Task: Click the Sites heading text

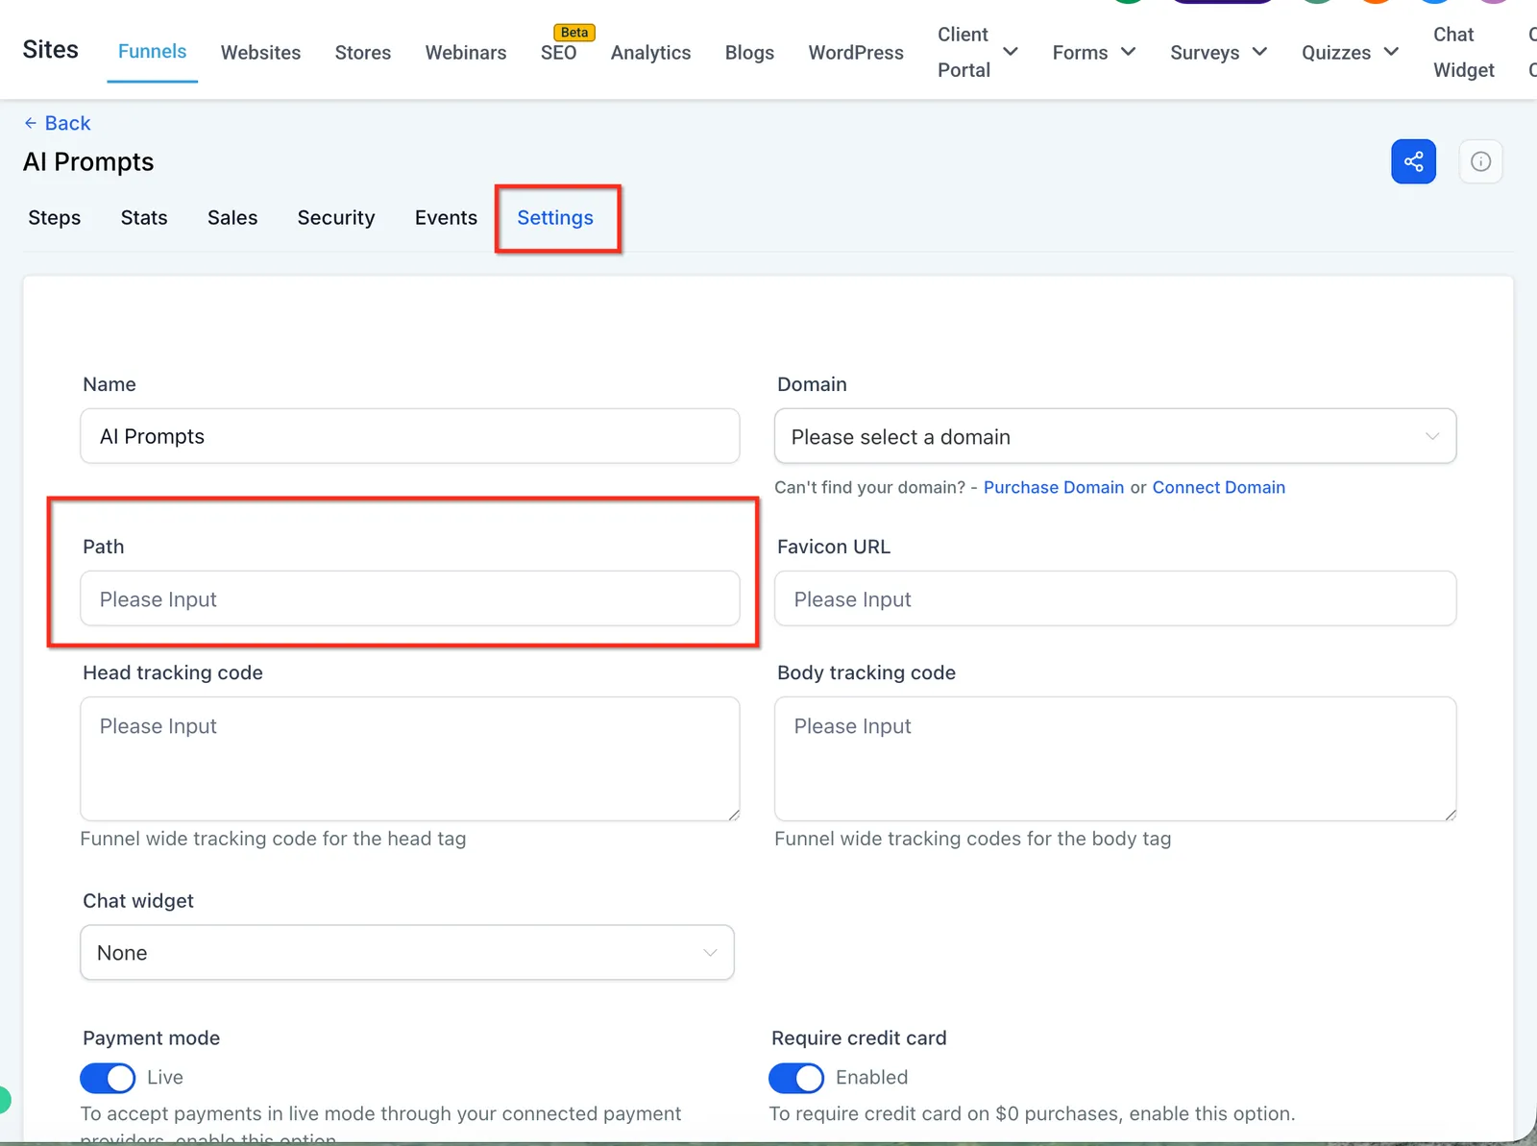Action: [51, 50]
